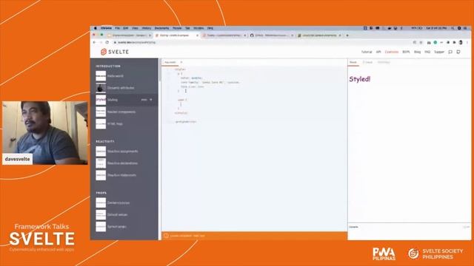
Task: Select the Reactive declarations example
Action: point(124,163)
